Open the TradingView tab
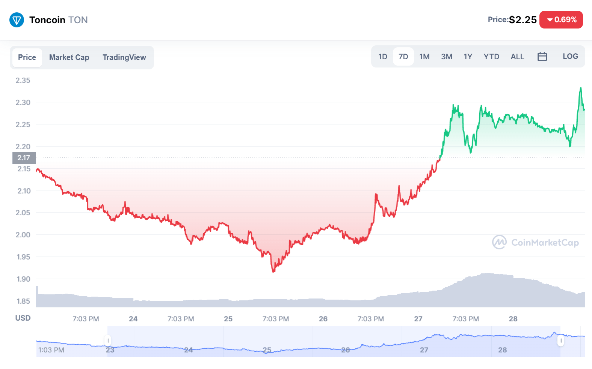 coord(124,57)
